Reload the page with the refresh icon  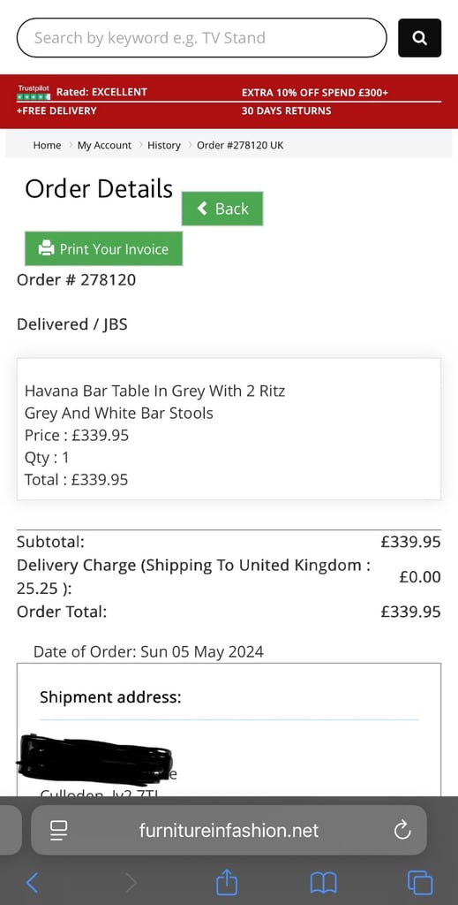click(x=402, y=830)
